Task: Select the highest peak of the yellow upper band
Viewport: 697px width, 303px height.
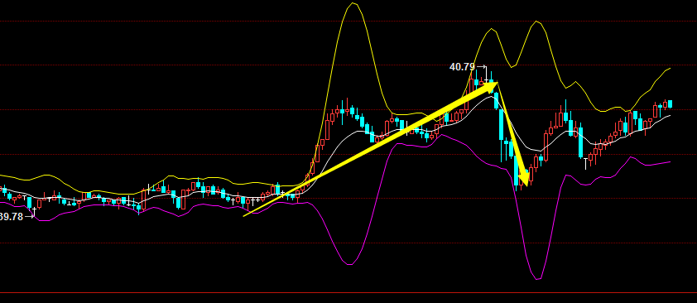Action: tap(353, 3)
